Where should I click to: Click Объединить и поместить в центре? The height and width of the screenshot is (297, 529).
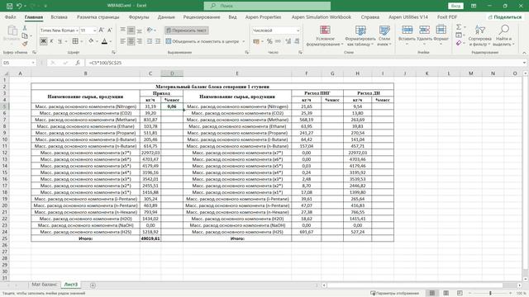203,41
